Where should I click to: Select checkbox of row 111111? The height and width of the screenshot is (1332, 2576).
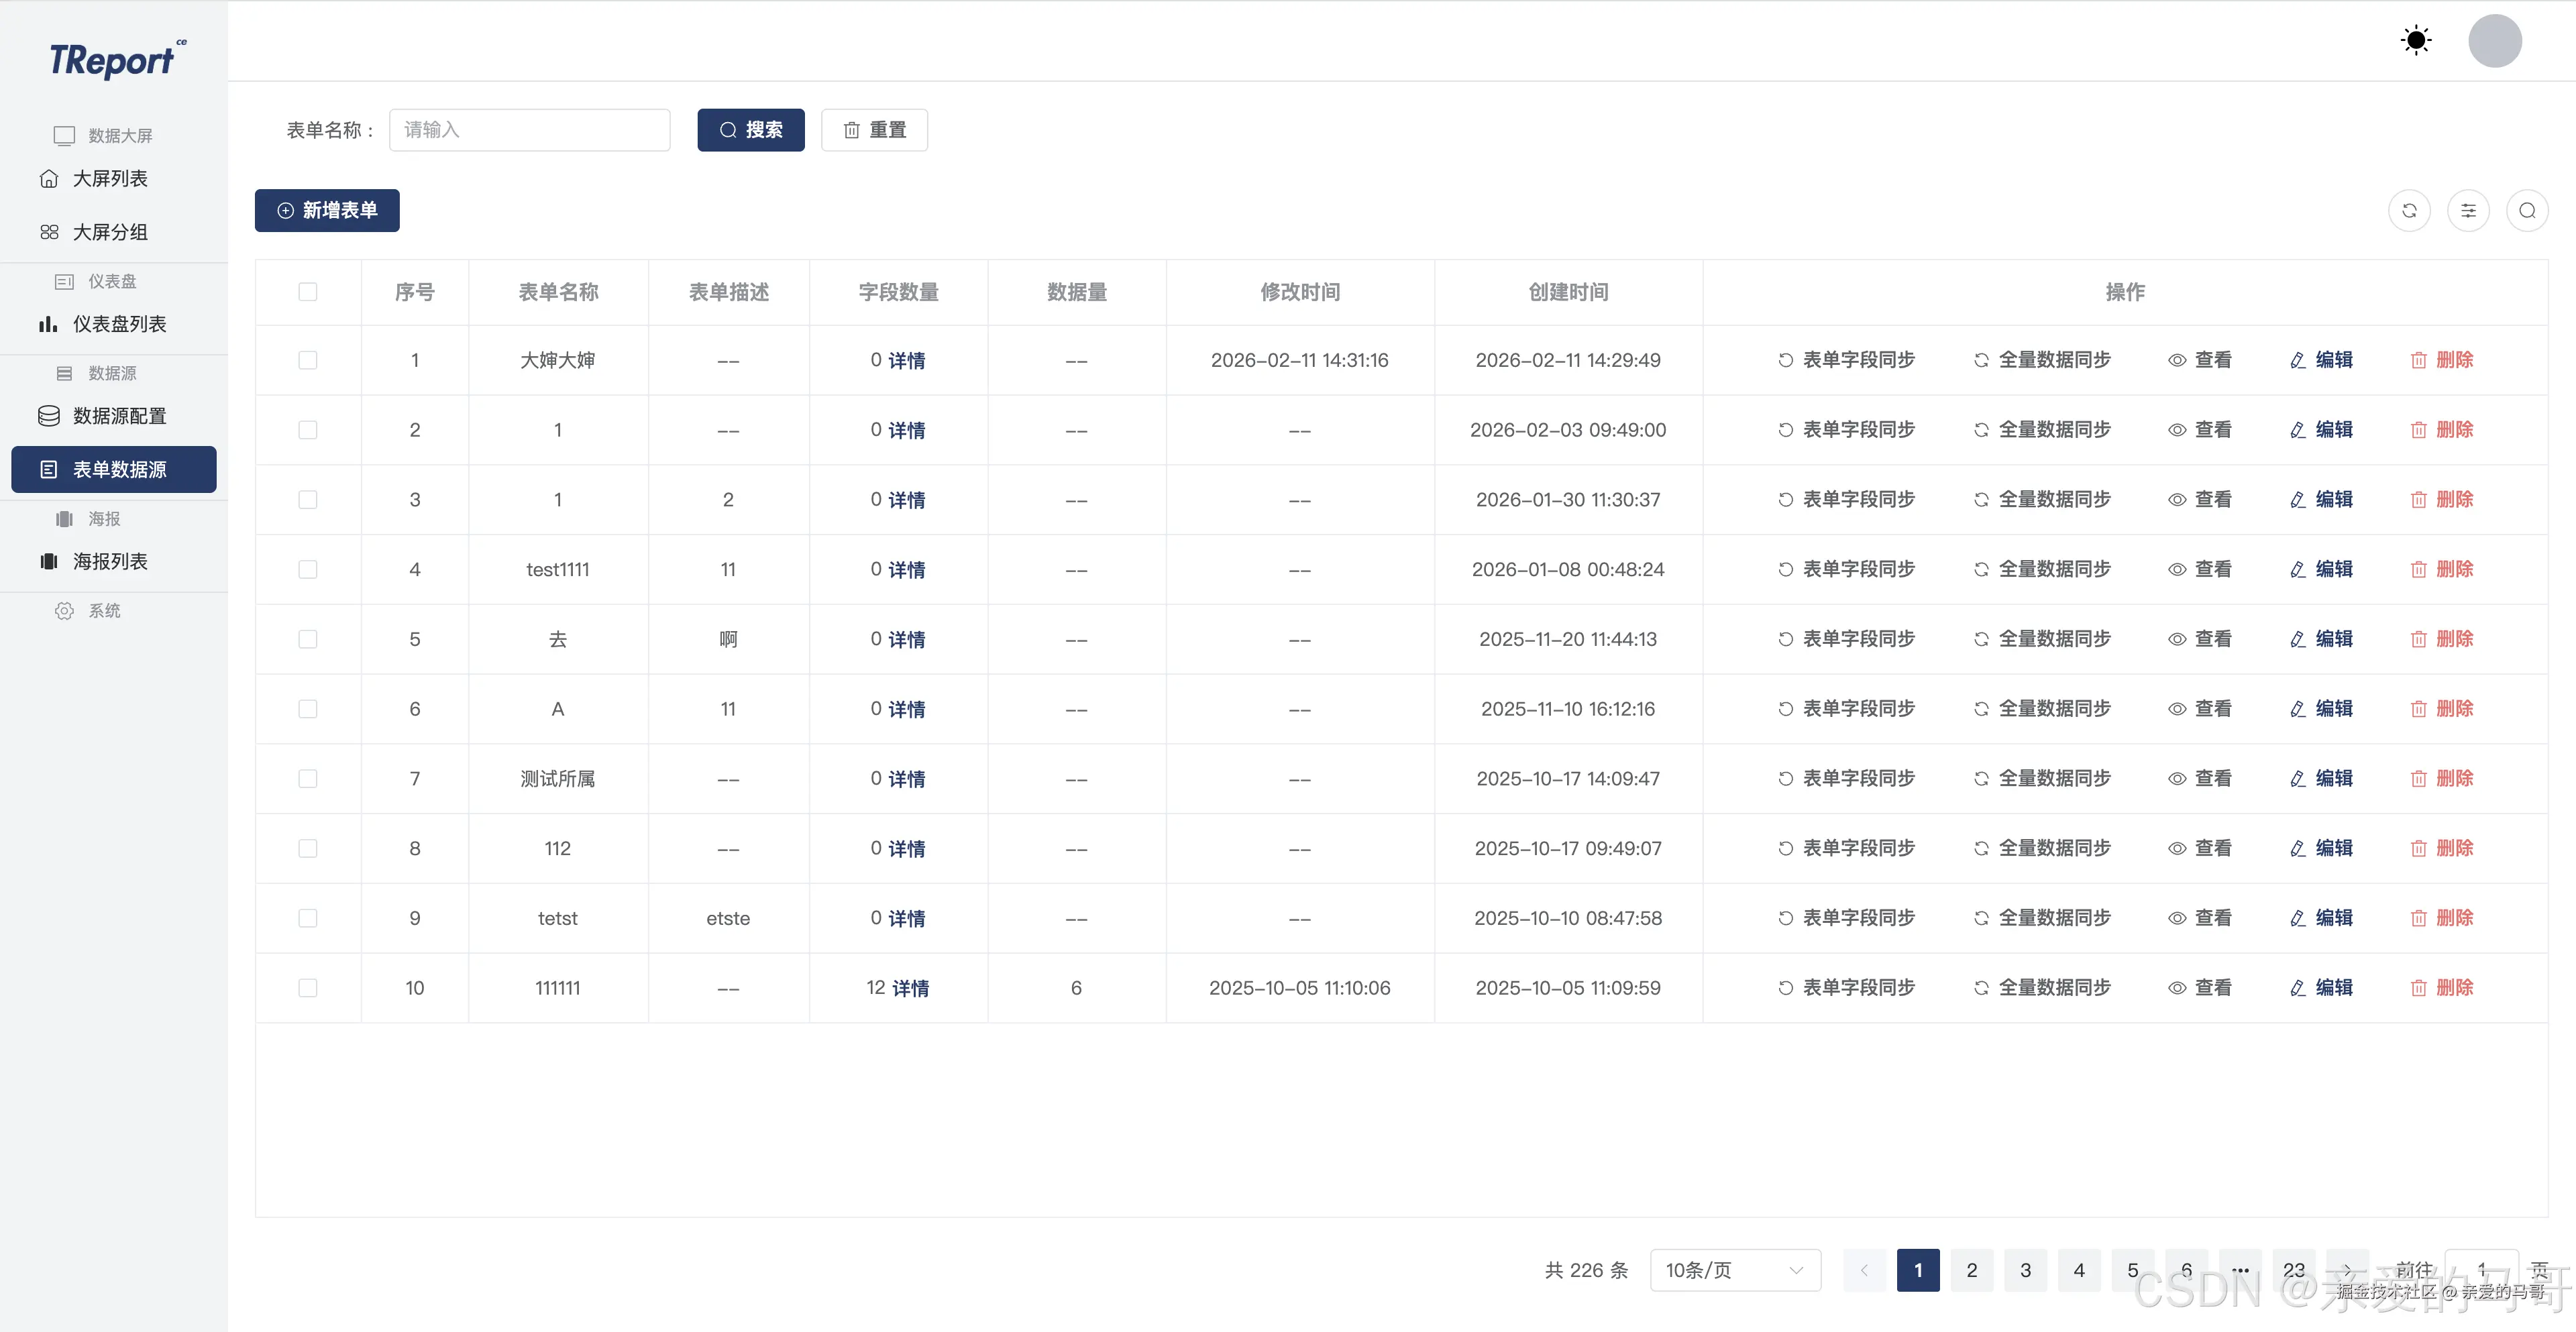click(x=308, y=988)
